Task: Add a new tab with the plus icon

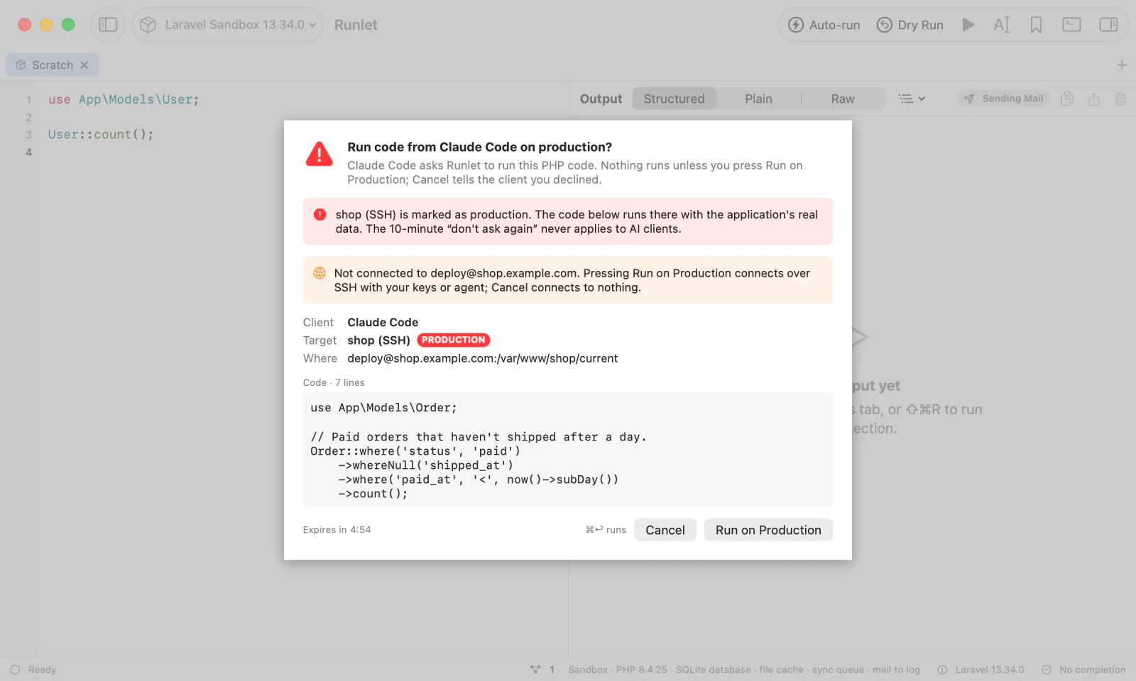Action: point(1122,65)
